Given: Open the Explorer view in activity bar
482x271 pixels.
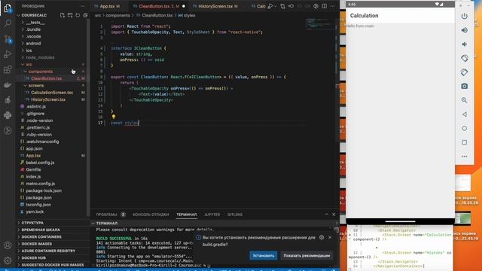Looking at the screenshot, I should coord(8,8).
